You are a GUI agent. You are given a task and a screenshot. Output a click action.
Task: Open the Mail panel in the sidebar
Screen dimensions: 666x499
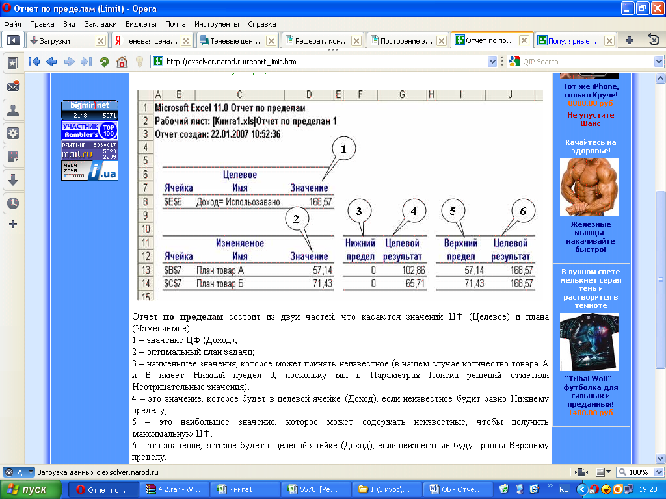[x=13, y=86]
